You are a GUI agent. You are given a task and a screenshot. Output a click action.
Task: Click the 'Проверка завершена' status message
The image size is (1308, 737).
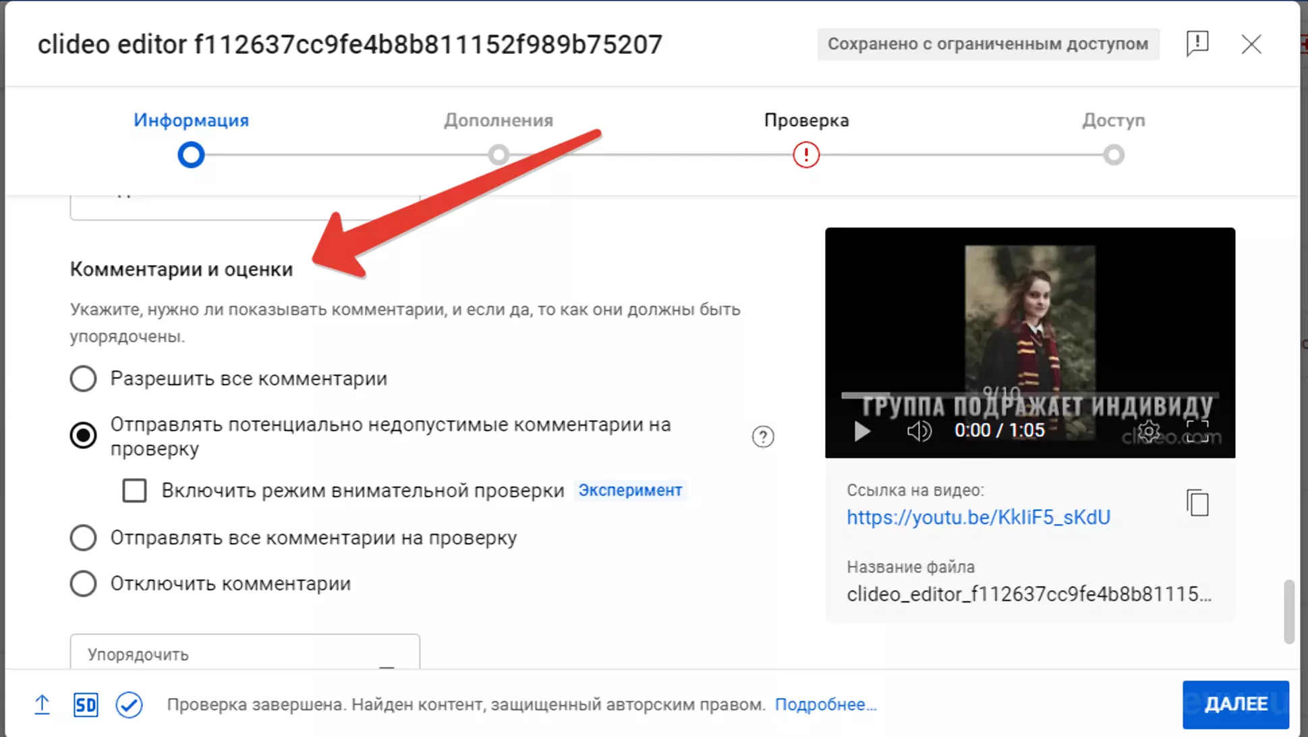466,705
